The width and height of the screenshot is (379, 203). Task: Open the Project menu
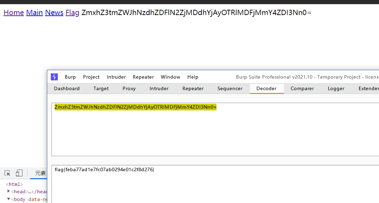91,77
